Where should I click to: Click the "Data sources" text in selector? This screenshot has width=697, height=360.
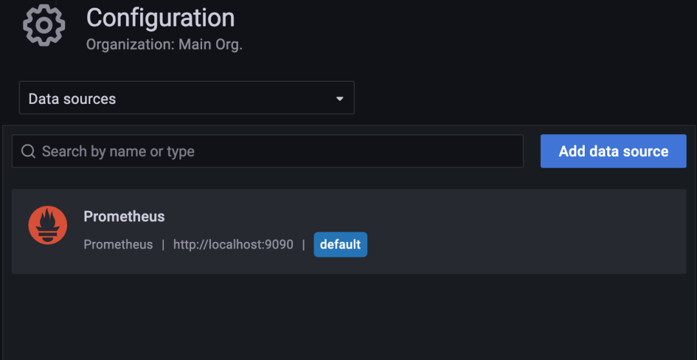point(72,99)
